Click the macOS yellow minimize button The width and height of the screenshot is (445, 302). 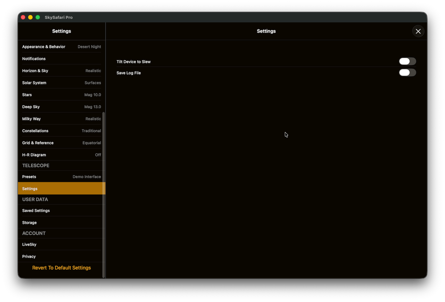click(x=30, y=17)
